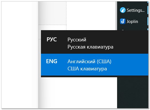Open the Settings... entry text
Image resolution: width=150 pixels, height=110 pixels.
pyautogui.click(x=136, y=10)
